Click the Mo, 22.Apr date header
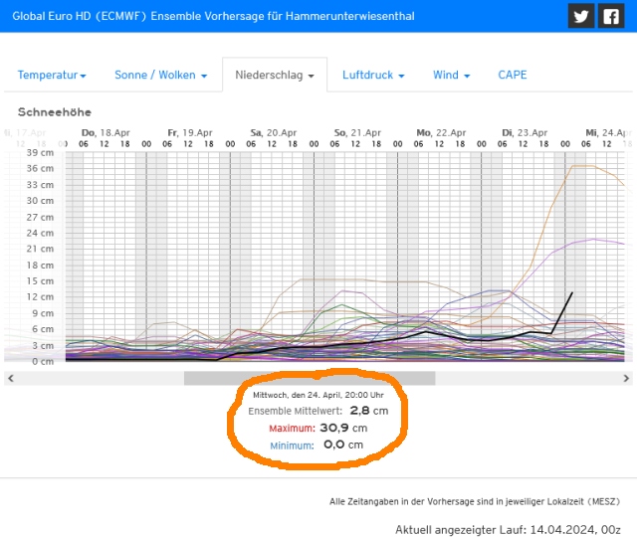The width and height of the screenshot is (637, 537). tap(441, 132)
